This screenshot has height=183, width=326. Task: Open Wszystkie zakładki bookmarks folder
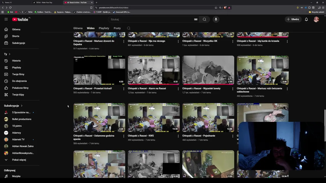point(317,12)
